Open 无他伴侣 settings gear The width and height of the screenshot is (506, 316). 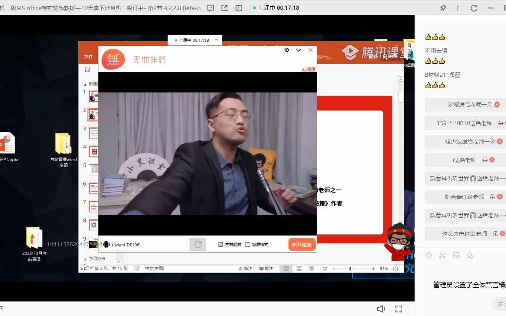point(287,50)
